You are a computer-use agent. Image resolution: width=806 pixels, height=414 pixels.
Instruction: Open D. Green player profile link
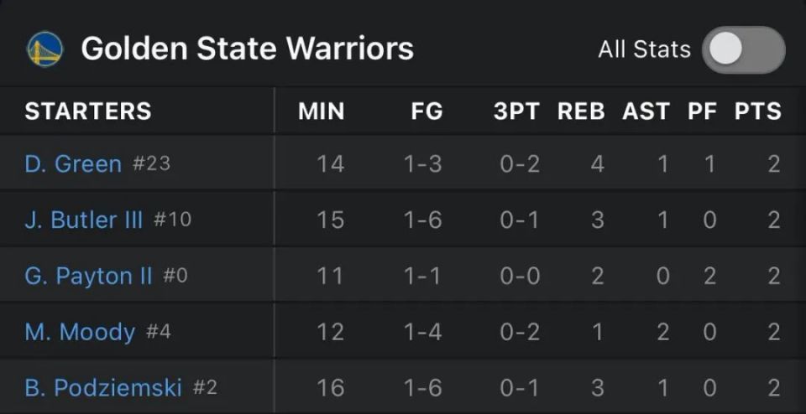click(73, 164)
